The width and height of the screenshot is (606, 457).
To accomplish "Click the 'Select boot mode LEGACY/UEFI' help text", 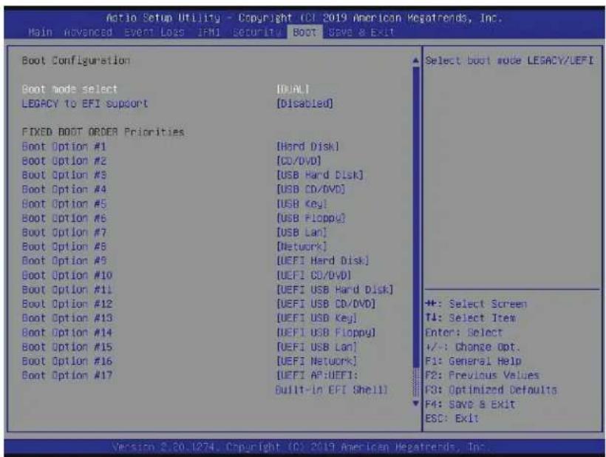I will [509, 61].
